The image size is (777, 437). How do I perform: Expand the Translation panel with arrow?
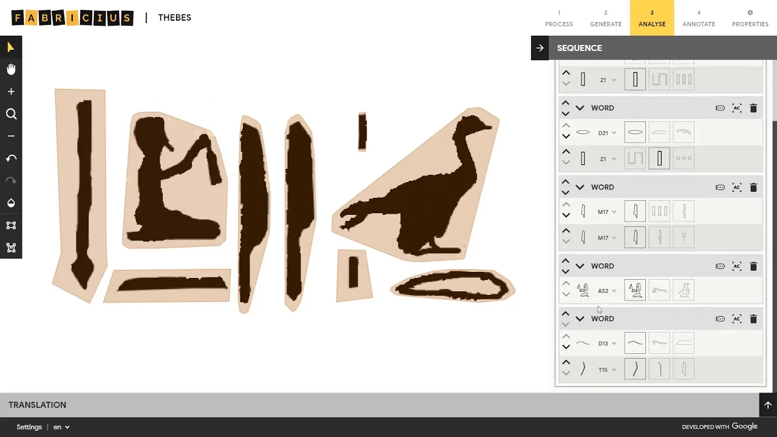click(768, 405)
